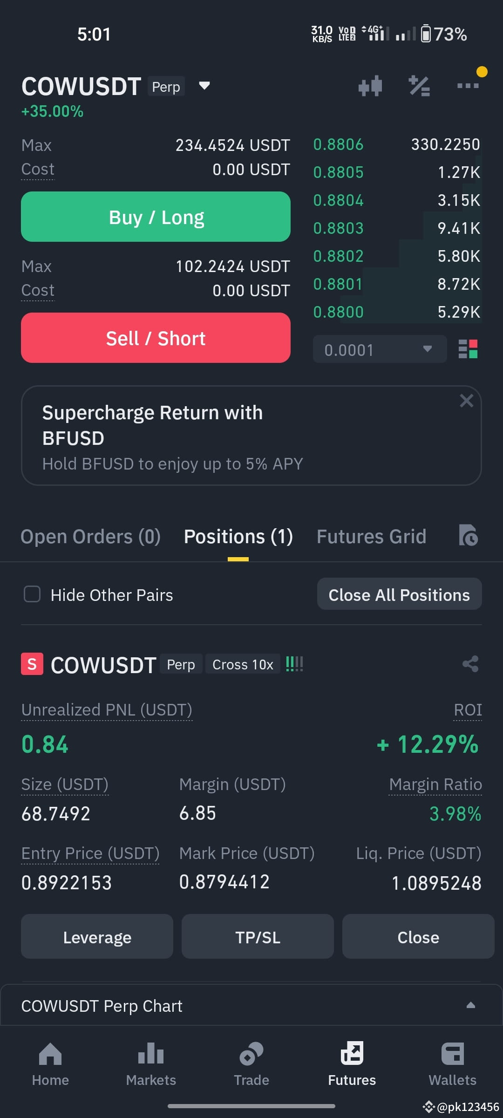The width and height of the screenshot is (503, 1118).
Task: Share the COWUSDT position
Action: 470,664
